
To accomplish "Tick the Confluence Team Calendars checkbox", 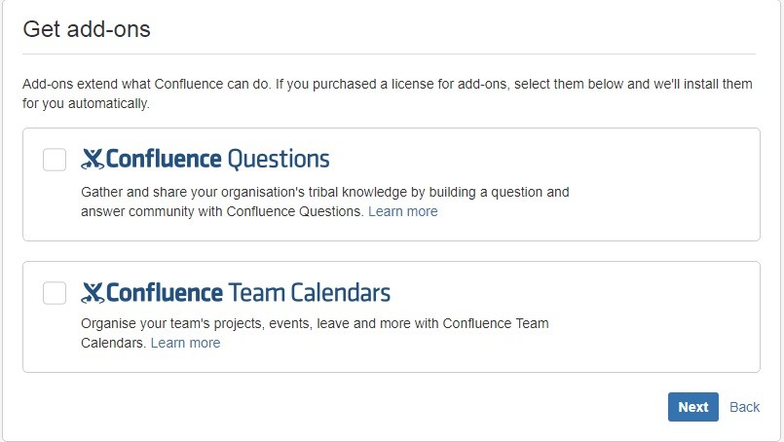I will click(55, 293).
